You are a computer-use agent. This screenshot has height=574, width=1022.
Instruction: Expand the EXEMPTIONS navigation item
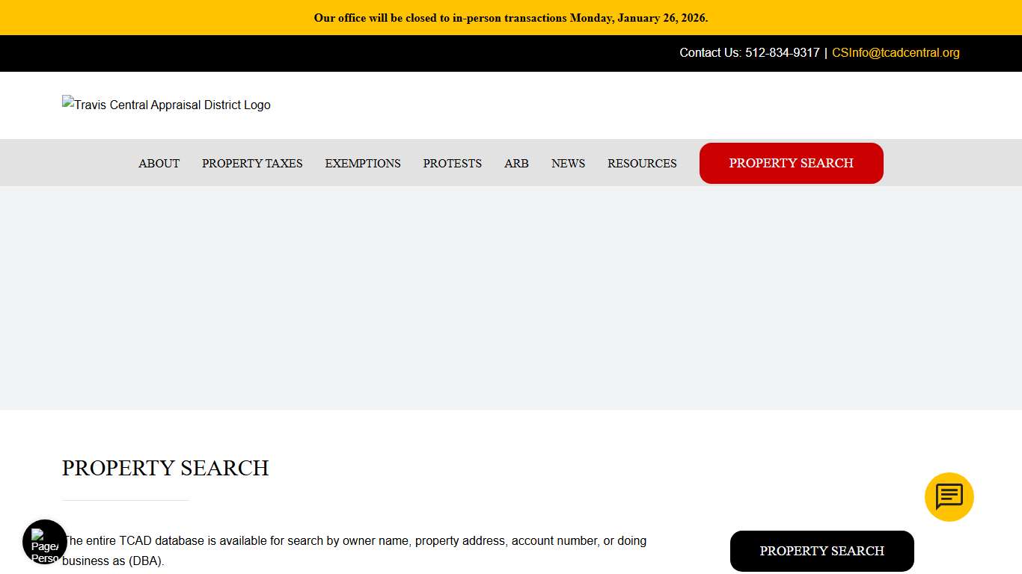[x=363, y=163]
